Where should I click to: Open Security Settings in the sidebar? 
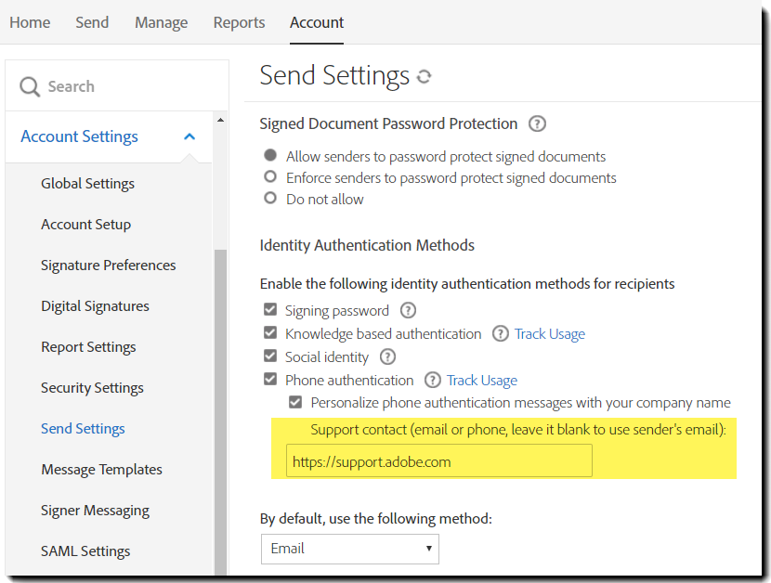(93, 388)
